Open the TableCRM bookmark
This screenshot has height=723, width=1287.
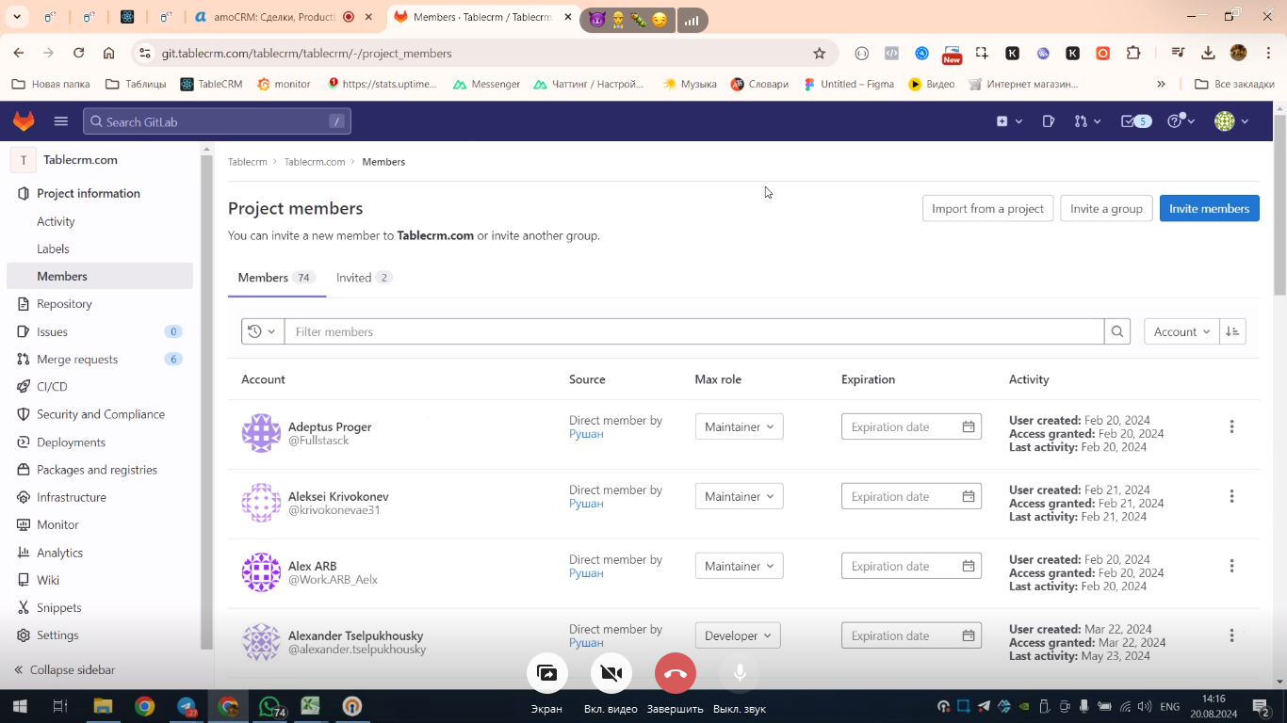211,84
